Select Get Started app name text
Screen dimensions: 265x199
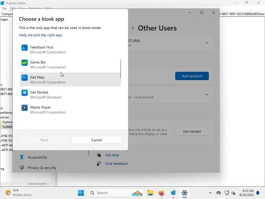tap(39, 92)
